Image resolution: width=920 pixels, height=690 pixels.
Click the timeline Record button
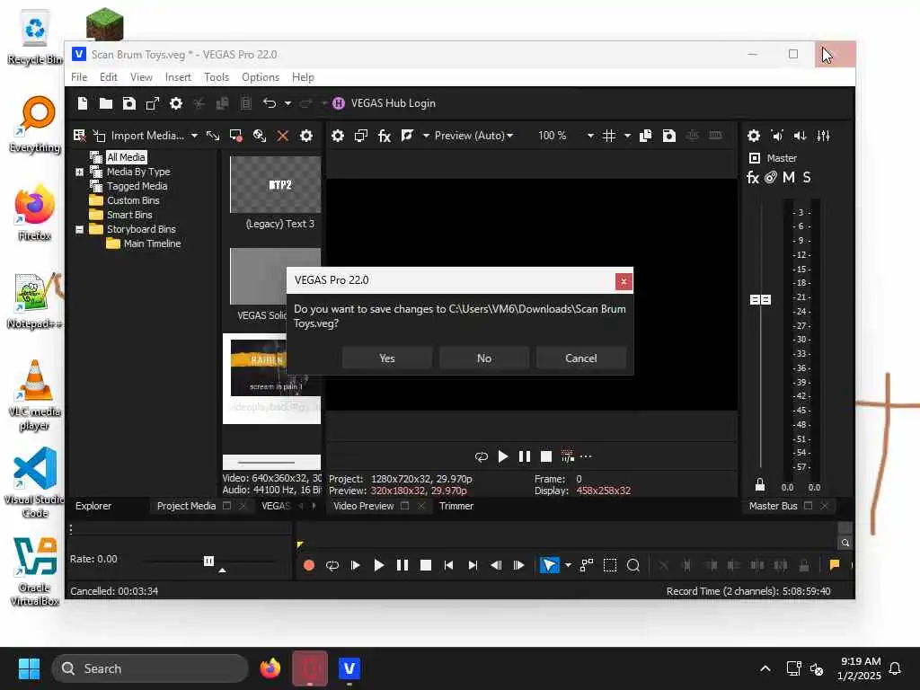point(309,565)
